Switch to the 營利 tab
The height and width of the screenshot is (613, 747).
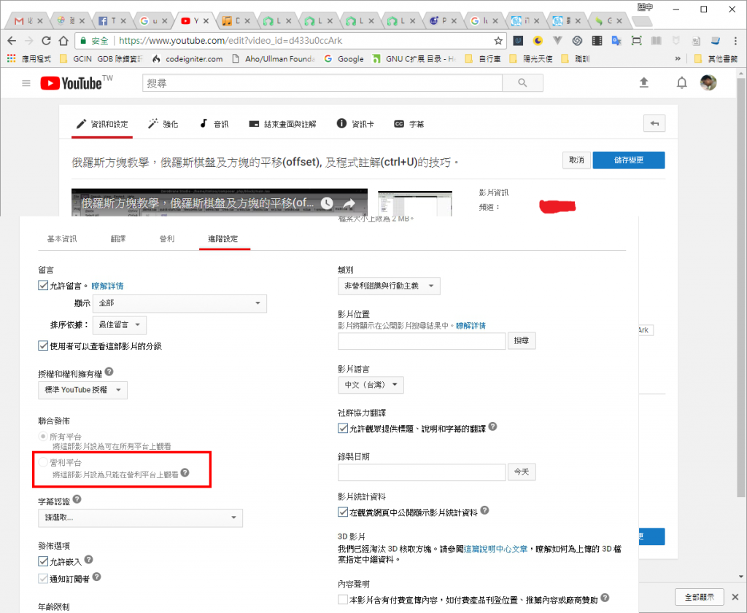click(x=167, y=238)
